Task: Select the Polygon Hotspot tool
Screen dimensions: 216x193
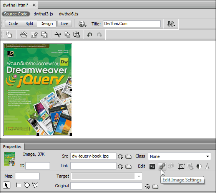Action: pos(35,185)
